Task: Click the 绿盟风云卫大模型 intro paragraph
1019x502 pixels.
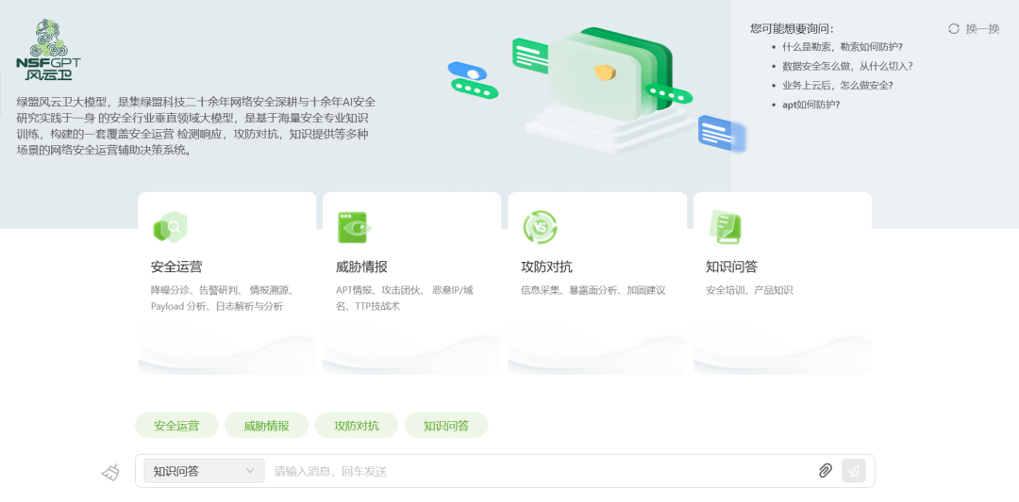Action: (196, 126)
